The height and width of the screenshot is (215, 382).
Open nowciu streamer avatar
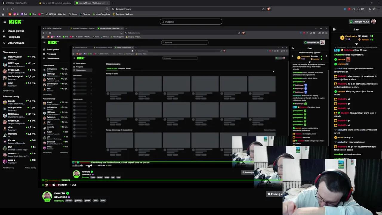47,196
